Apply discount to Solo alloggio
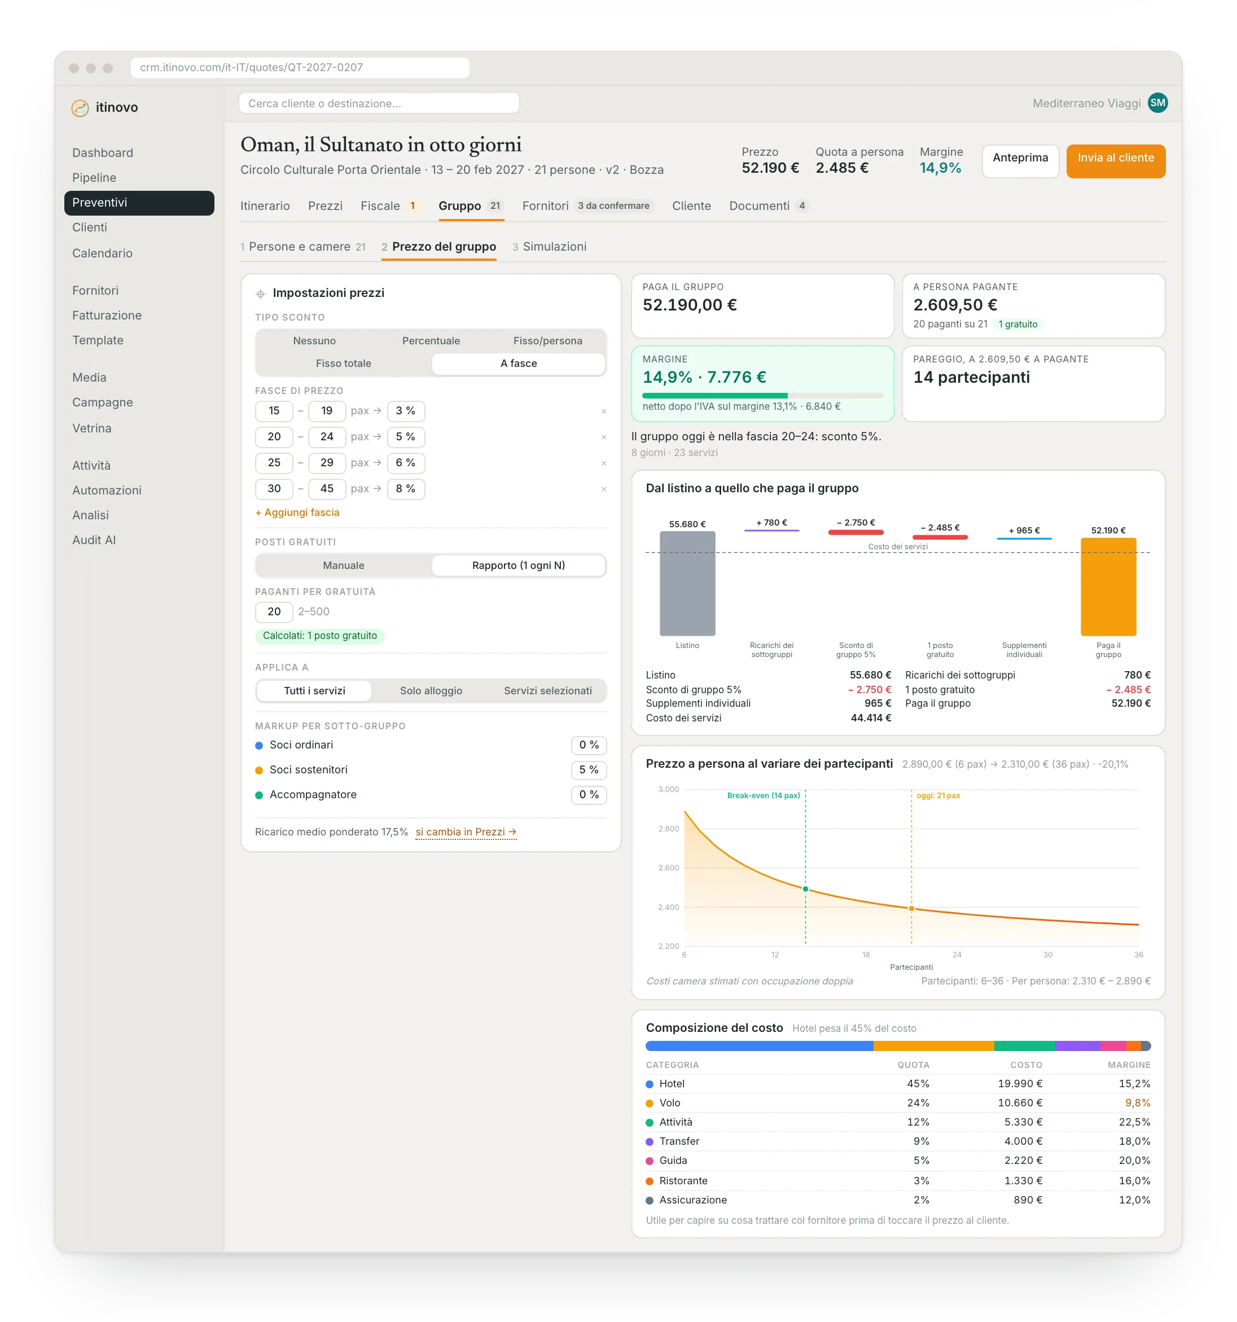 (x=431, y=691)
